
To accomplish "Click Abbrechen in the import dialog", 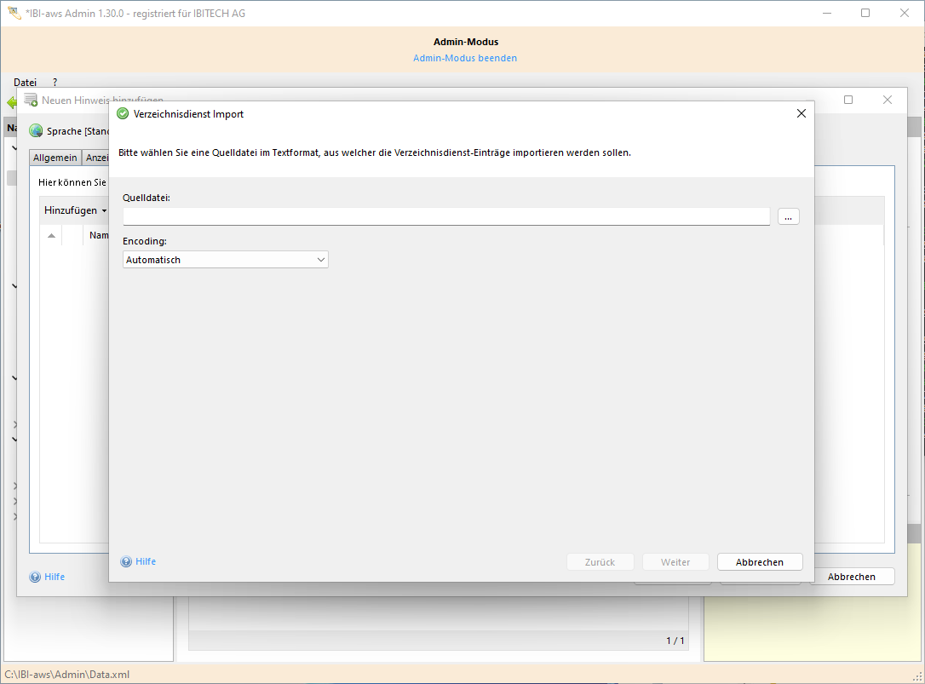I will [x=759, y=561].
